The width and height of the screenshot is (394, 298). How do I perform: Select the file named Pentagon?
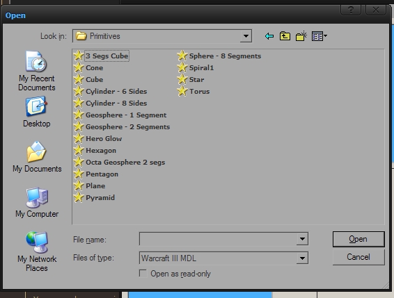(102, 174)
